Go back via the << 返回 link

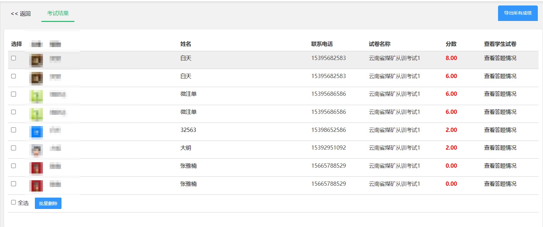21,14
